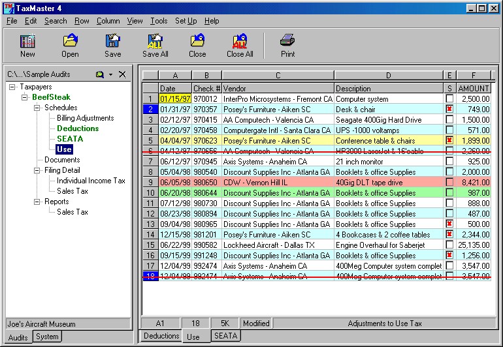The height and width of the screenshot is (347, 503).
Task: Switch to the Deductions sheet tab
Action: pos(161,336)
